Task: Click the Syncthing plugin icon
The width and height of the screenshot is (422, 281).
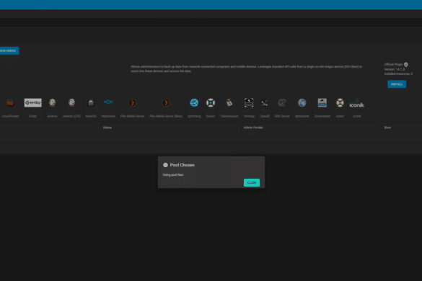Action: [194, 103]
